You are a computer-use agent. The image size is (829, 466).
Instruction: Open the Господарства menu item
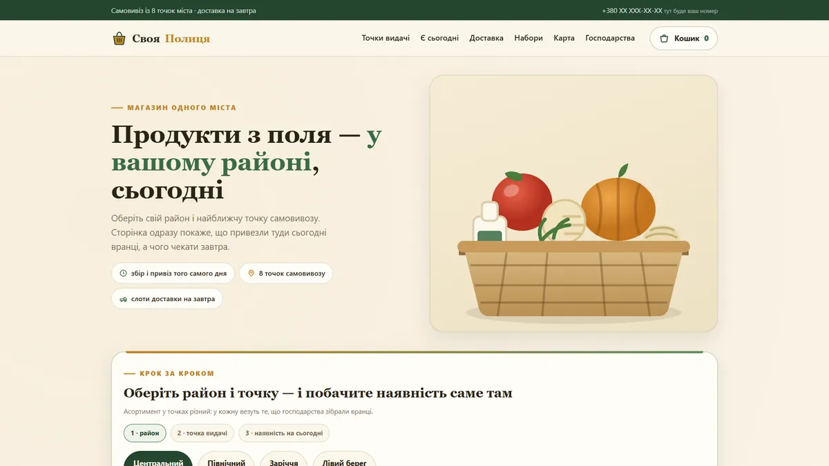point(610,38)
